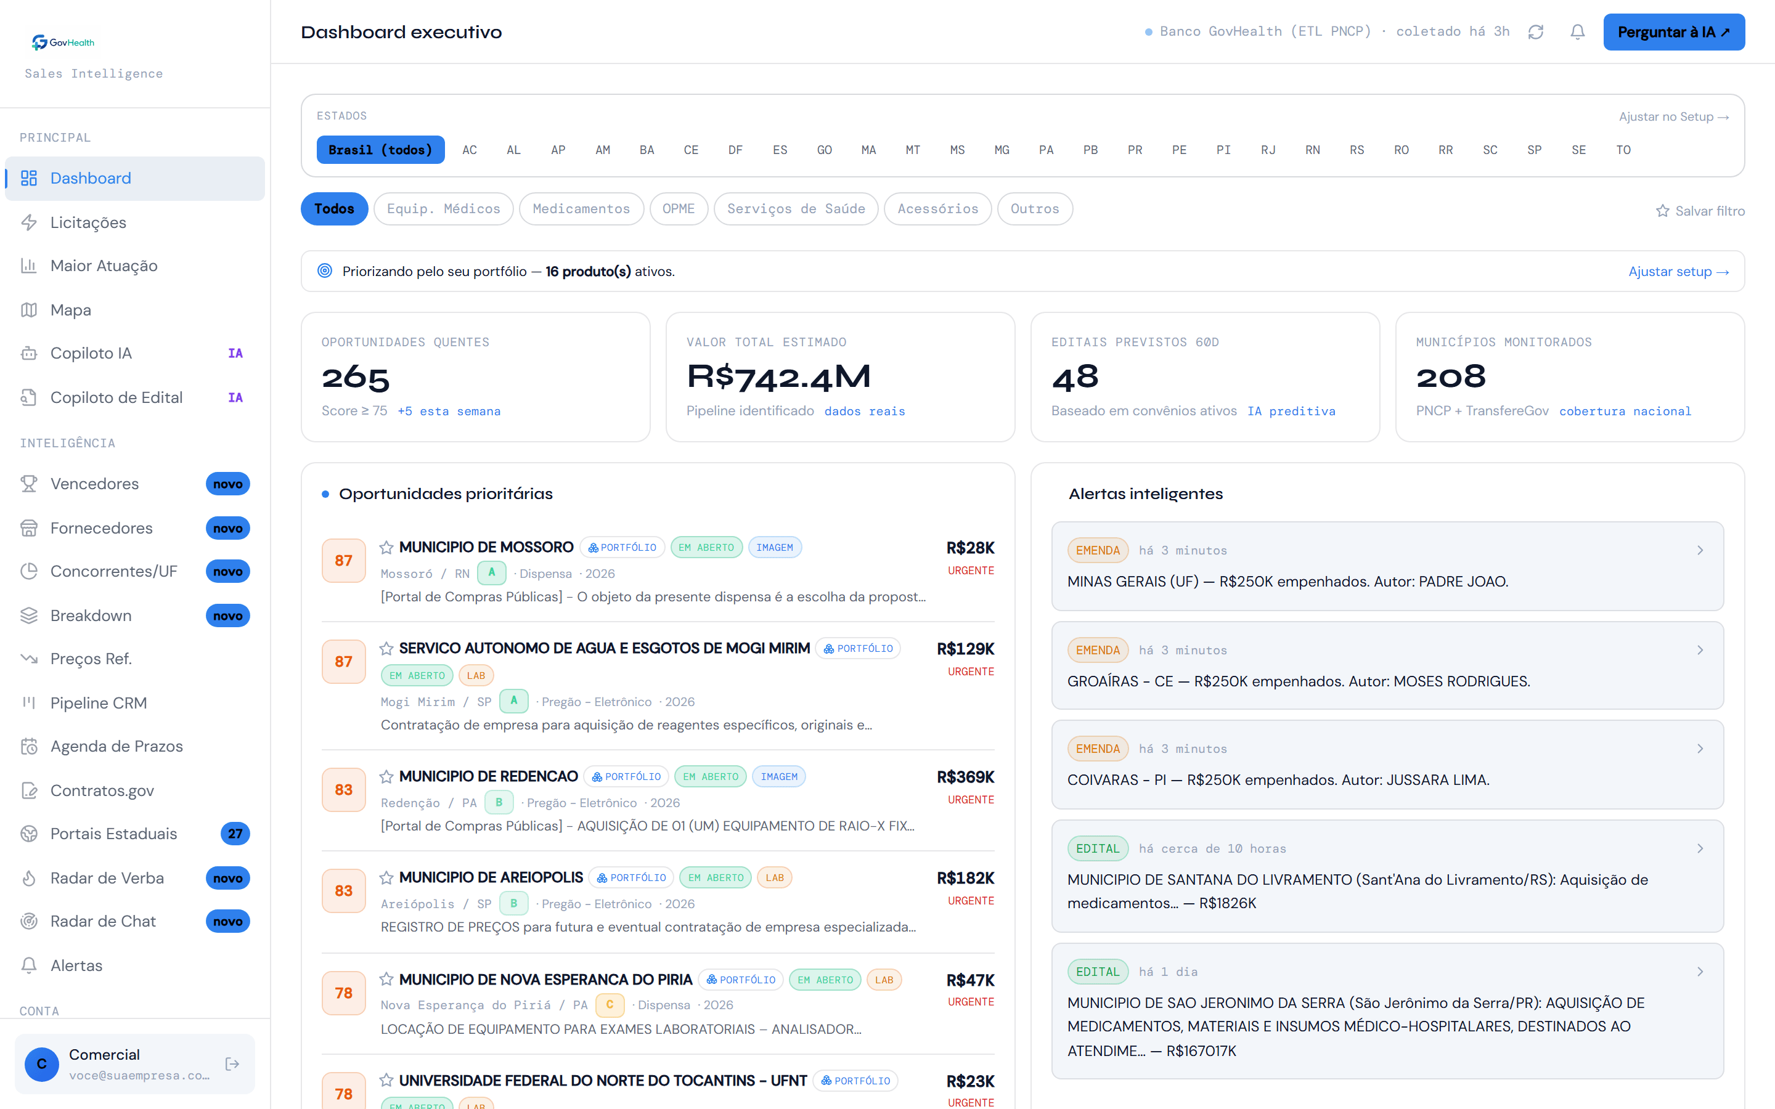Open the Comercial user avatar
Viewport: 1775px width, 1109px height.
(42, 1063)
